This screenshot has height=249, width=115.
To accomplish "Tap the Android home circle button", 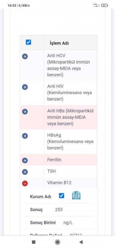I will [57, 242].
